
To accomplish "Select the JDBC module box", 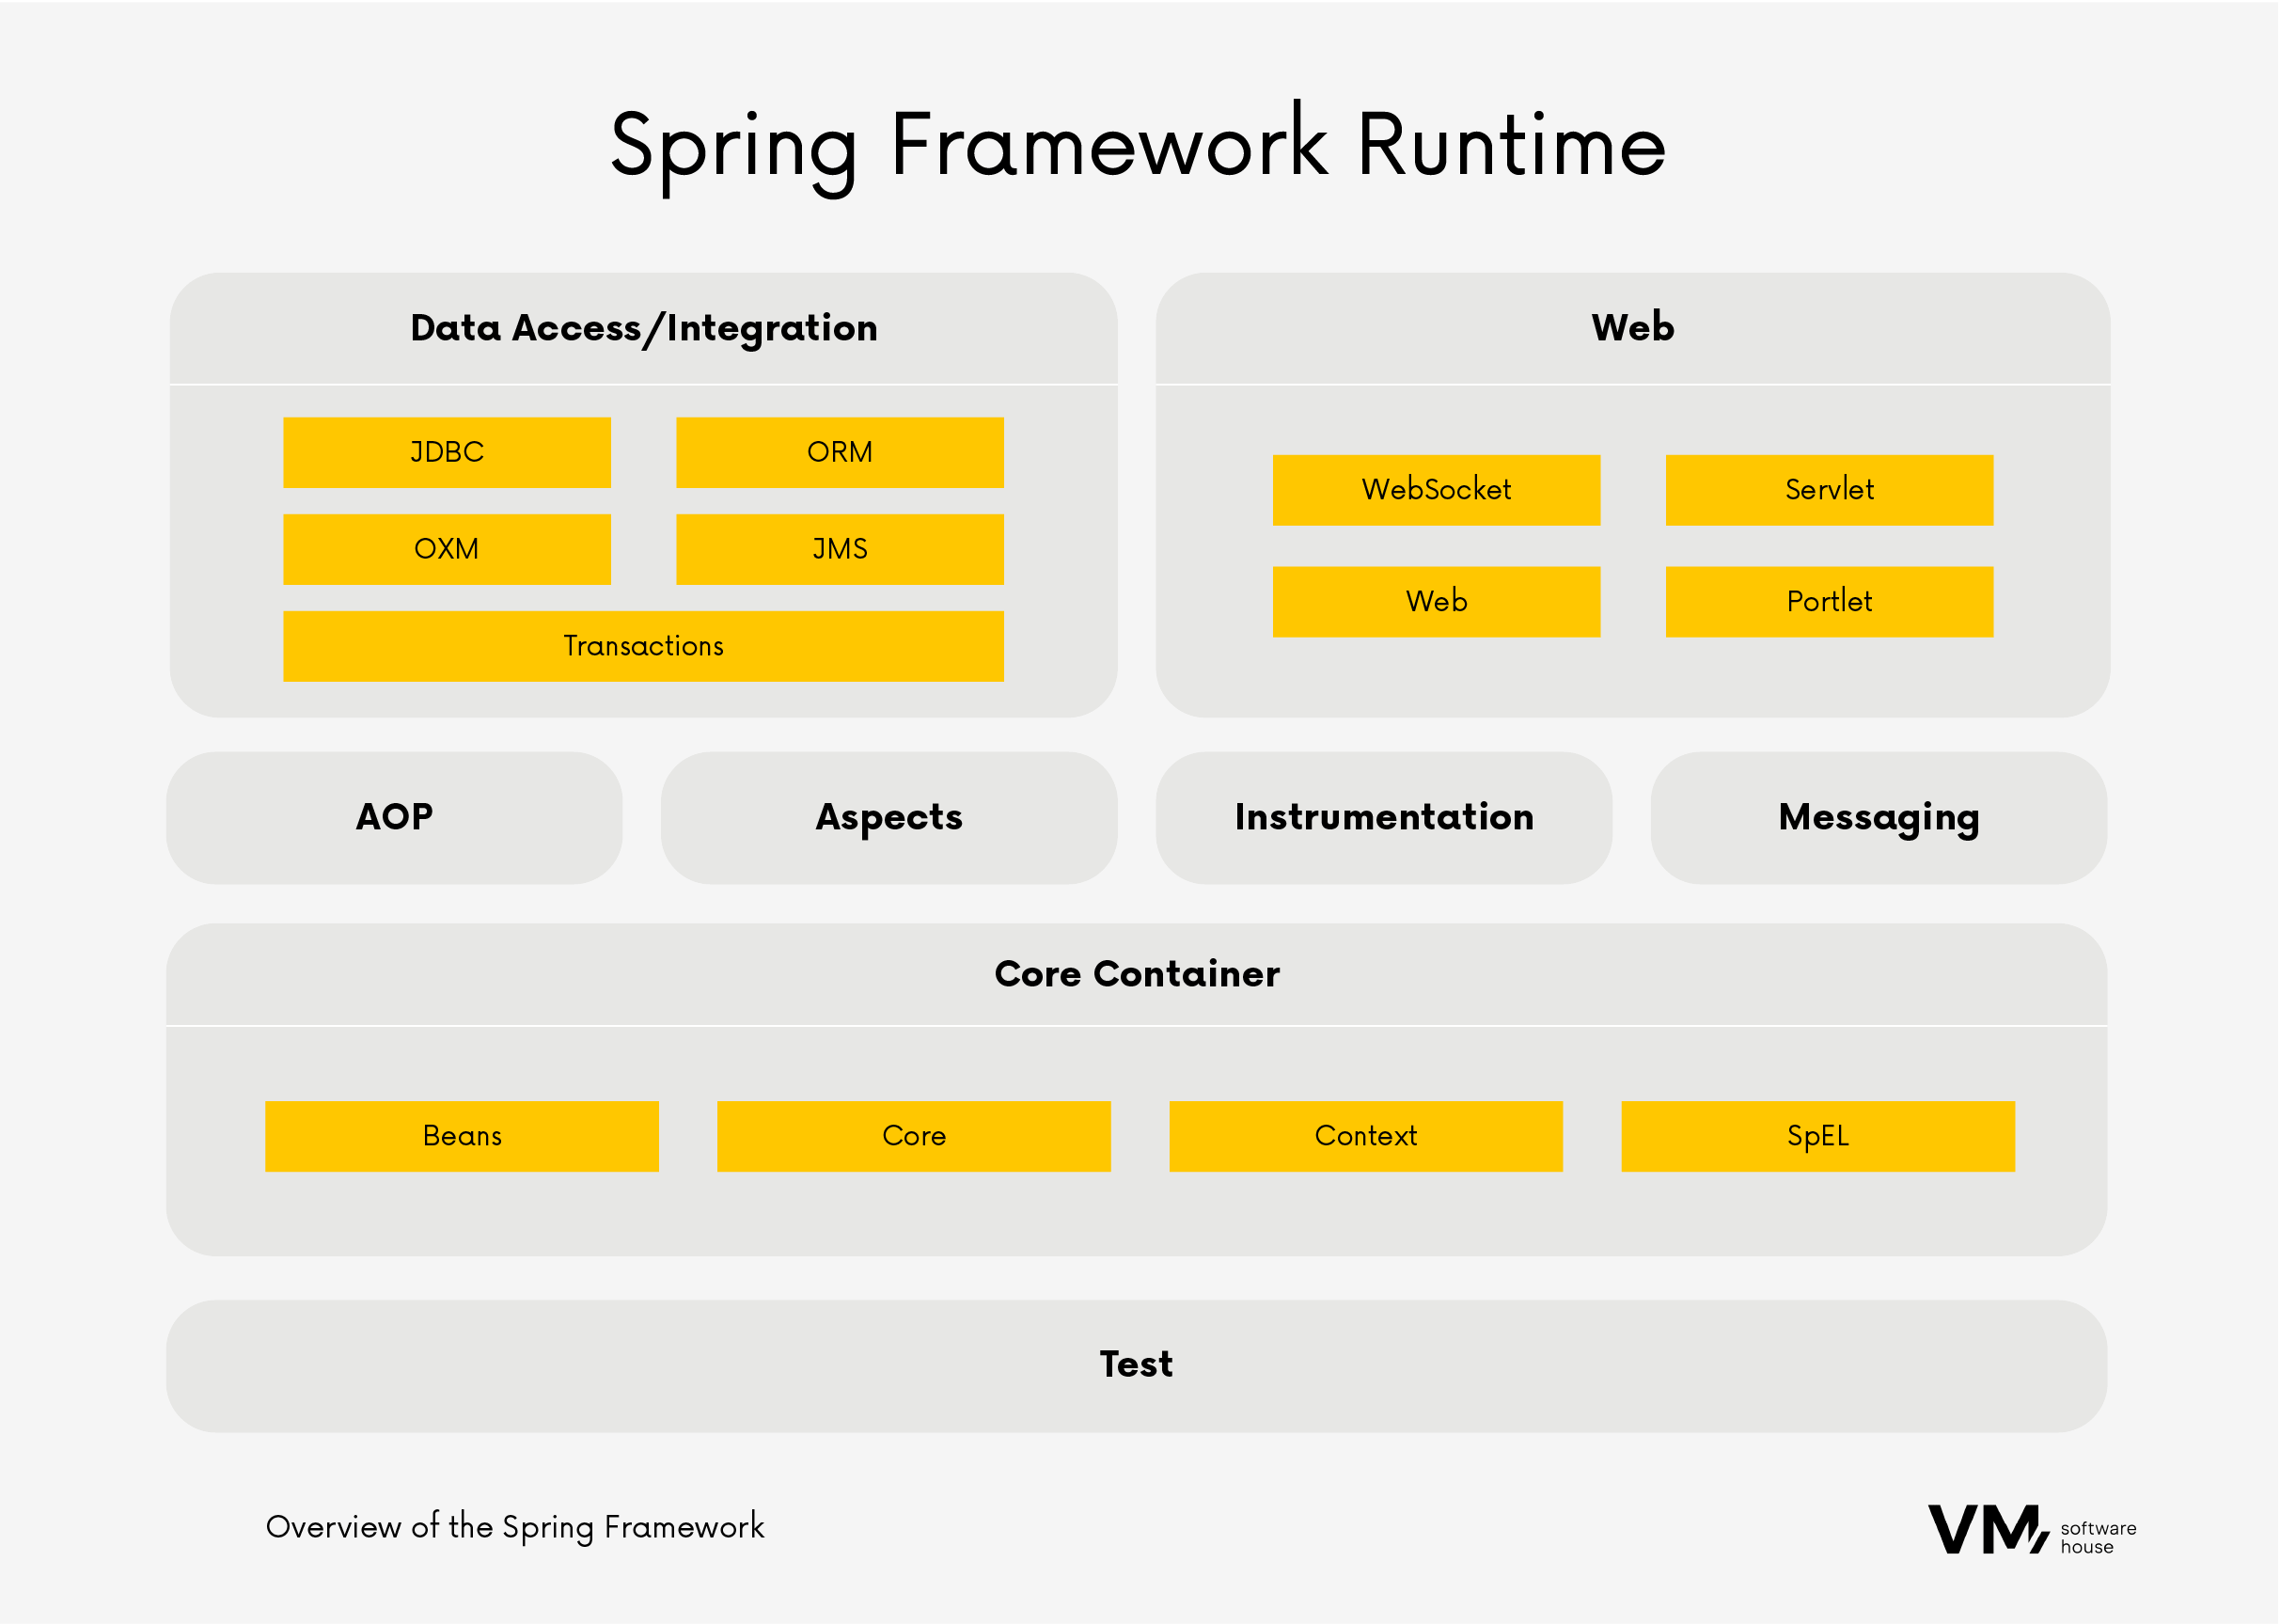I will click(x=447, y=452).
